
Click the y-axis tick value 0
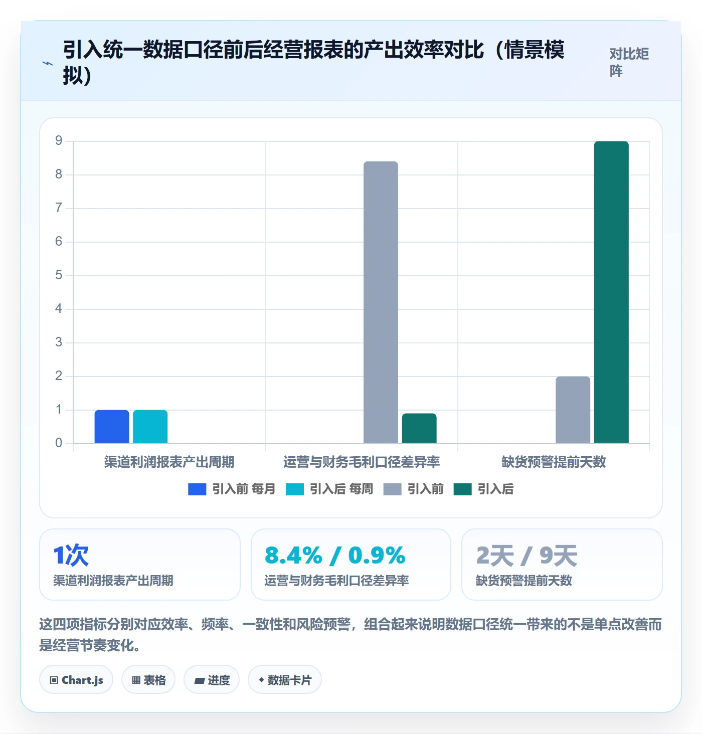[59, 443]
